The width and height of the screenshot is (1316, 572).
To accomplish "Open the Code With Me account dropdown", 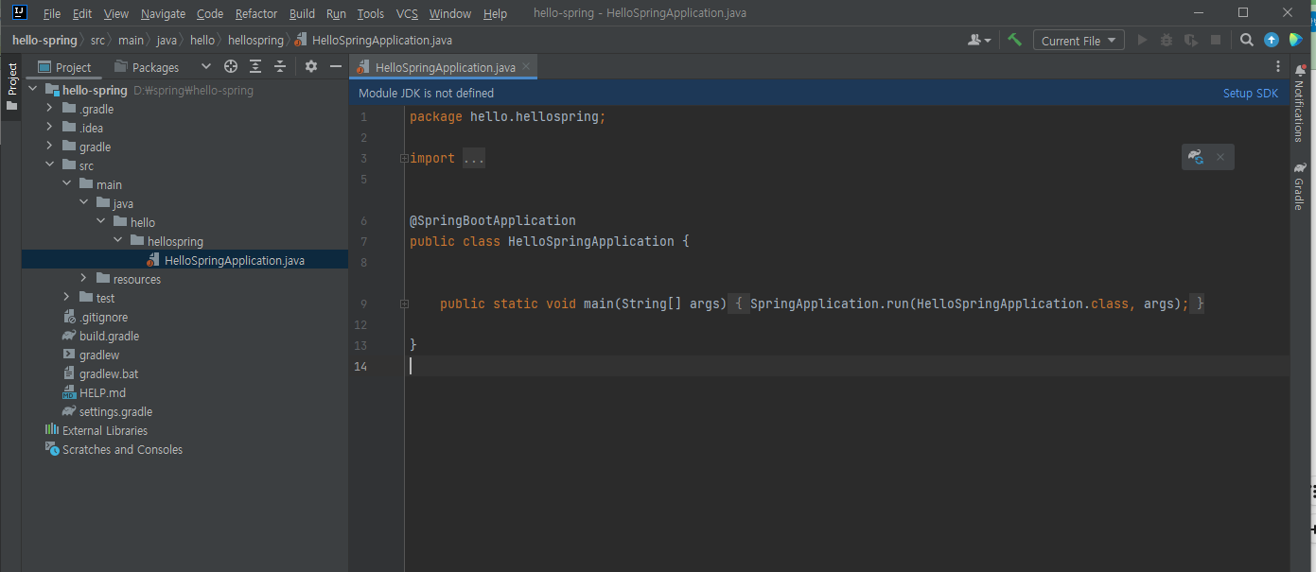I will (979, 41).
